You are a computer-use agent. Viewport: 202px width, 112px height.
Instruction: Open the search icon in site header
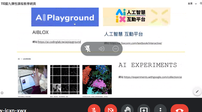pos(201,3)
